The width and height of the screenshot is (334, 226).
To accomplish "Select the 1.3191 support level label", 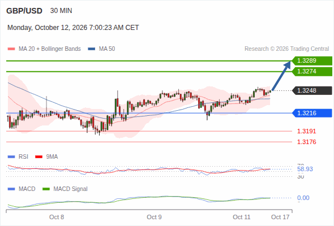I will (306, 131).
